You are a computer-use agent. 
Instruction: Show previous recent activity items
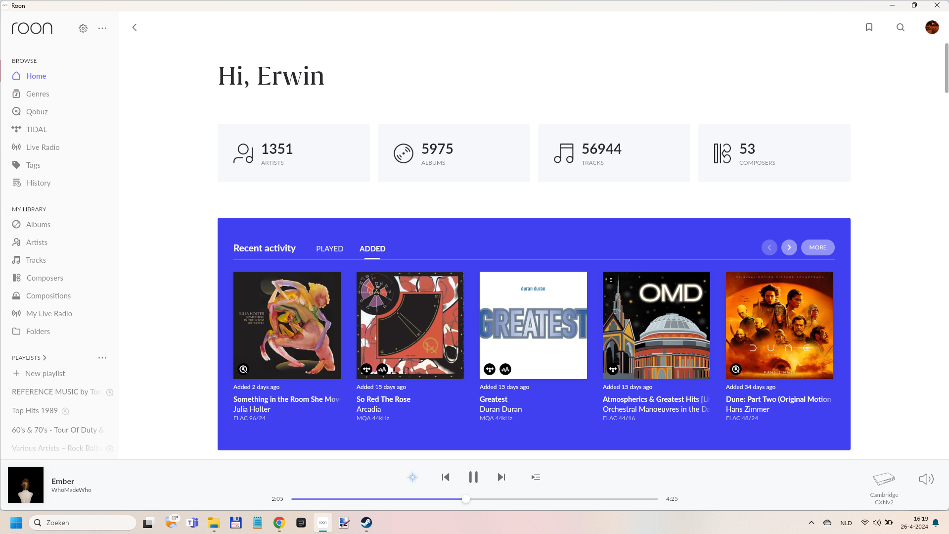[769, 247]
